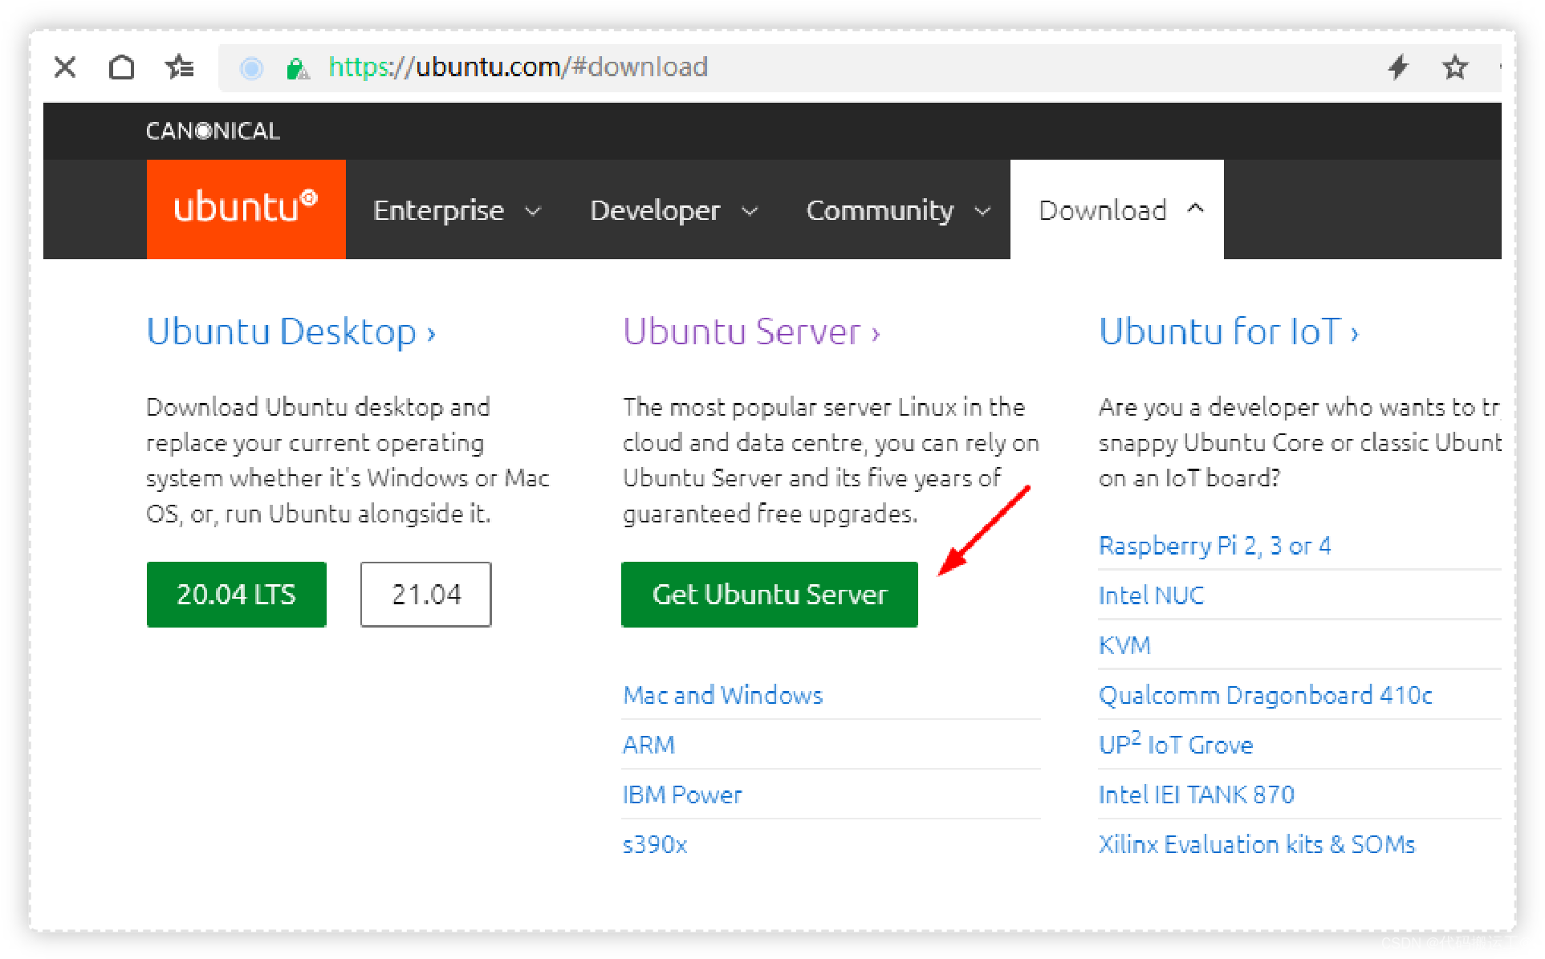Click the orange Ubuntu logo
This screenshot has width=1545, height=959.
tap(246, 209)
